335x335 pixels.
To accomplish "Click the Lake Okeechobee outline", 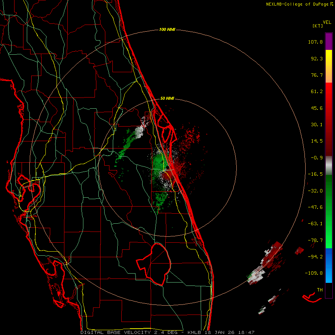I will coord(154,264).
